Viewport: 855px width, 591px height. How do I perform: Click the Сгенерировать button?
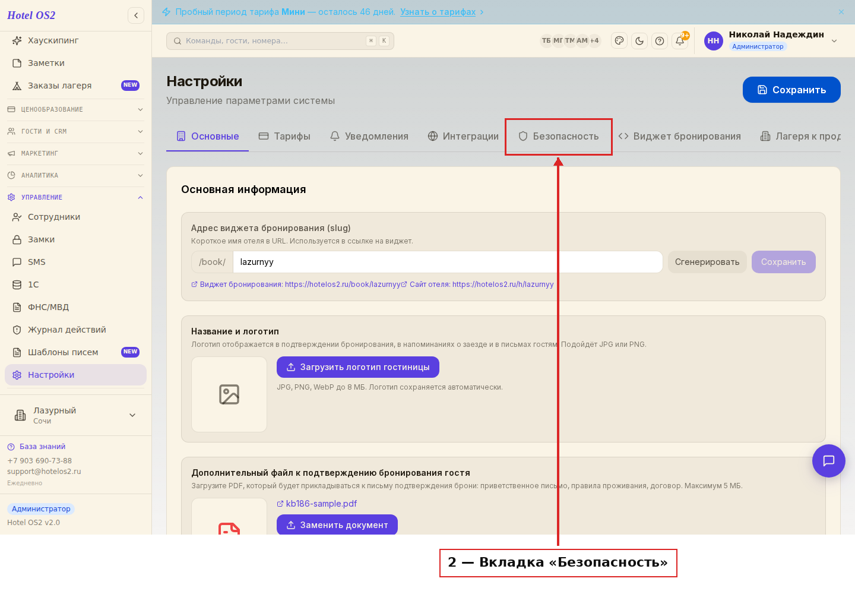coord(707,262)
